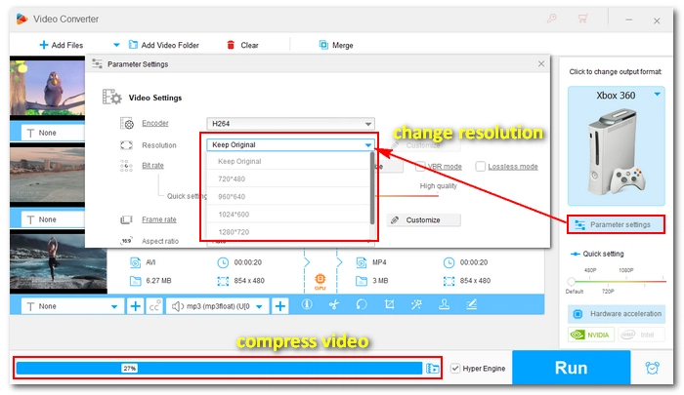Click the CC closed caption icon

tap(154, 306)
